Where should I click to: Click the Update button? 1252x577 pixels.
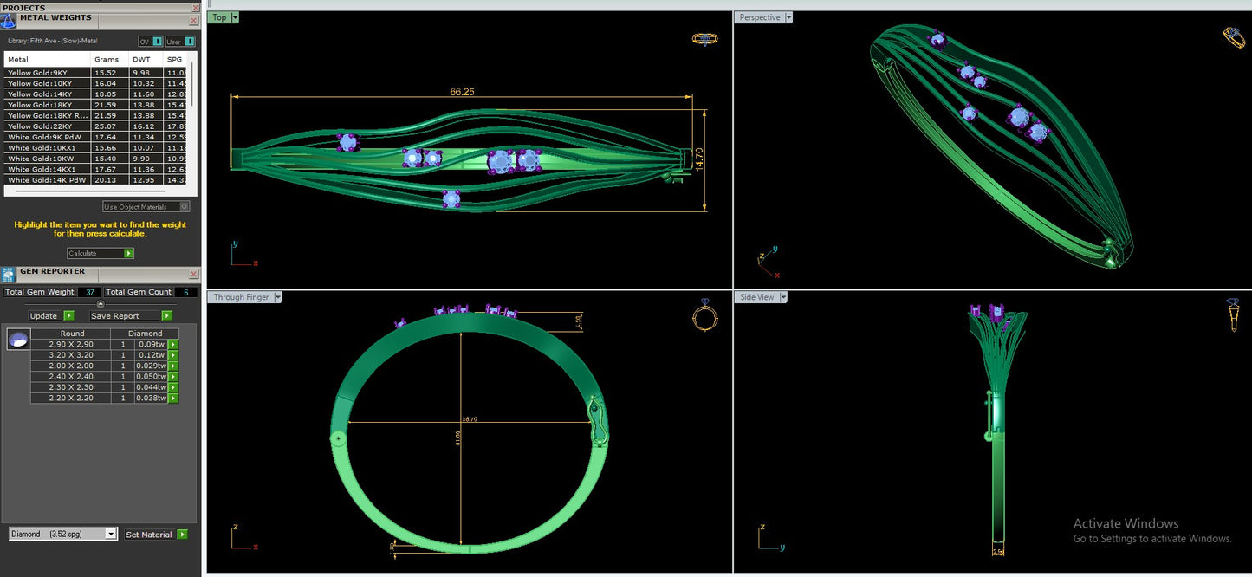[x=45, y=316]
